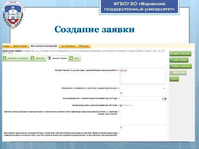Click the green plus icon to add a code
The image size is (199, 149).
pos(121,105)
